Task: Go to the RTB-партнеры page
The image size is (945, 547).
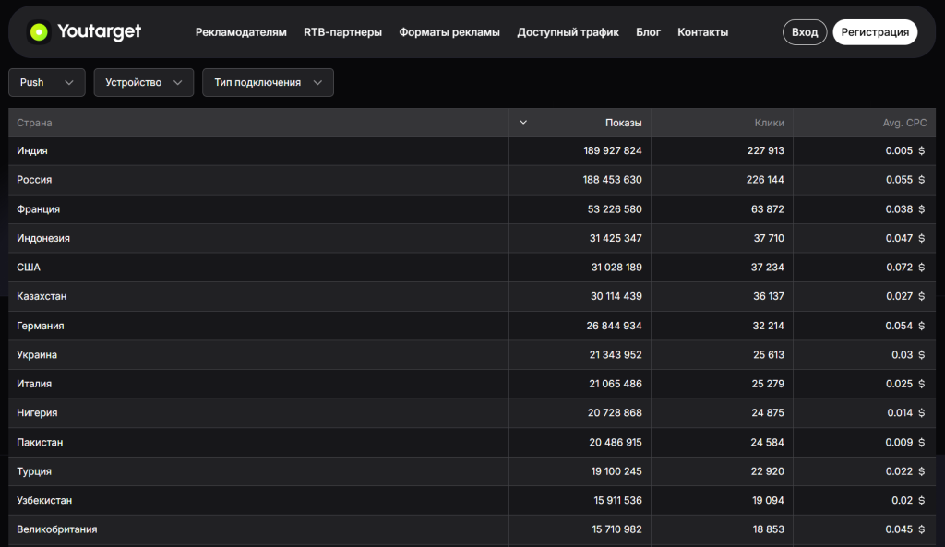Action: pyautogui.click(x=342, y=32)
